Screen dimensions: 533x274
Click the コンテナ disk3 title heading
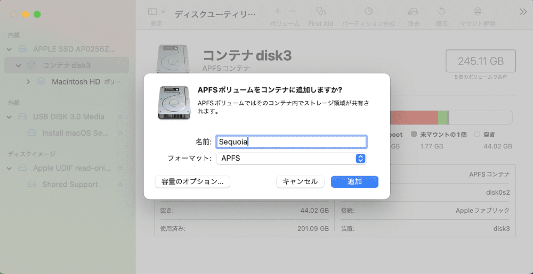pyautogui.click(x=247, y=56)
